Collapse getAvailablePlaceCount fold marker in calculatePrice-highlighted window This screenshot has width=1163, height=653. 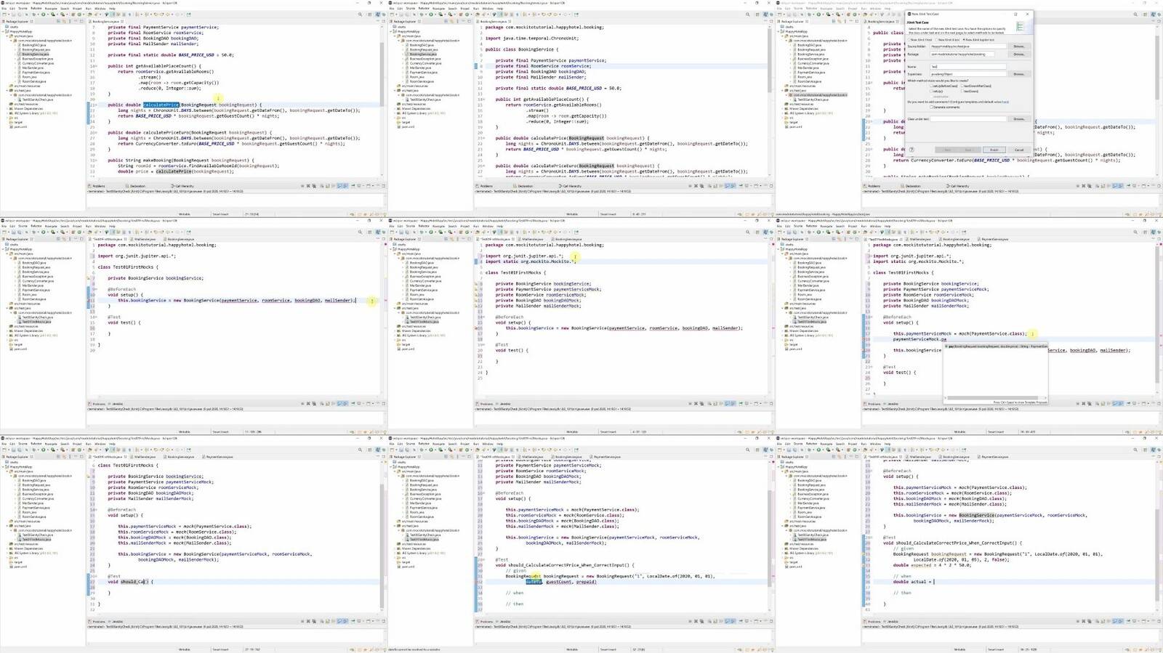click(94, 66)
